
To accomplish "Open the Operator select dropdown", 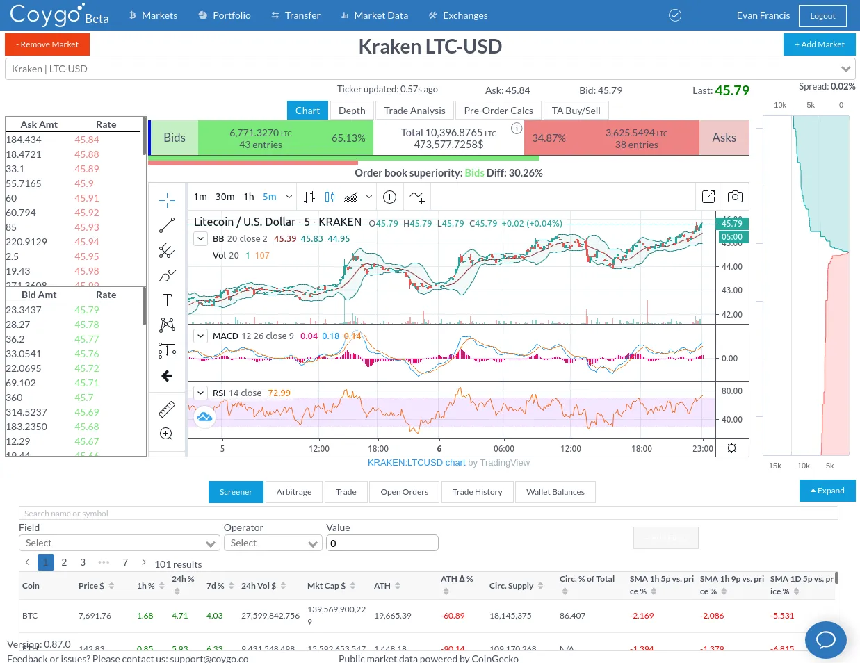I will click(273, 543).
